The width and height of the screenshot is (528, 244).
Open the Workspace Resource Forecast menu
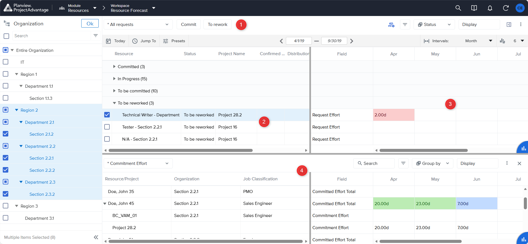tap(133, 8)
